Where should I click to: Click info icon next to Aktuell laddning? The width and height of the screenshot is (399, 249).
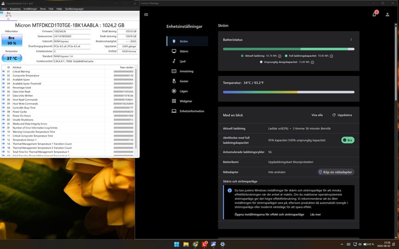coord(280,56)
